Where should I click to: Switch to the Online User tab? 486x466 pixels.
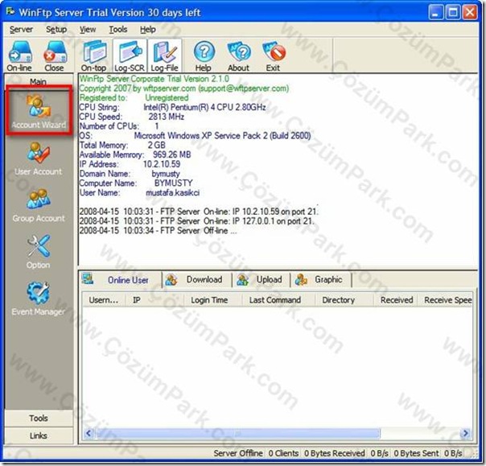(120, 279)
